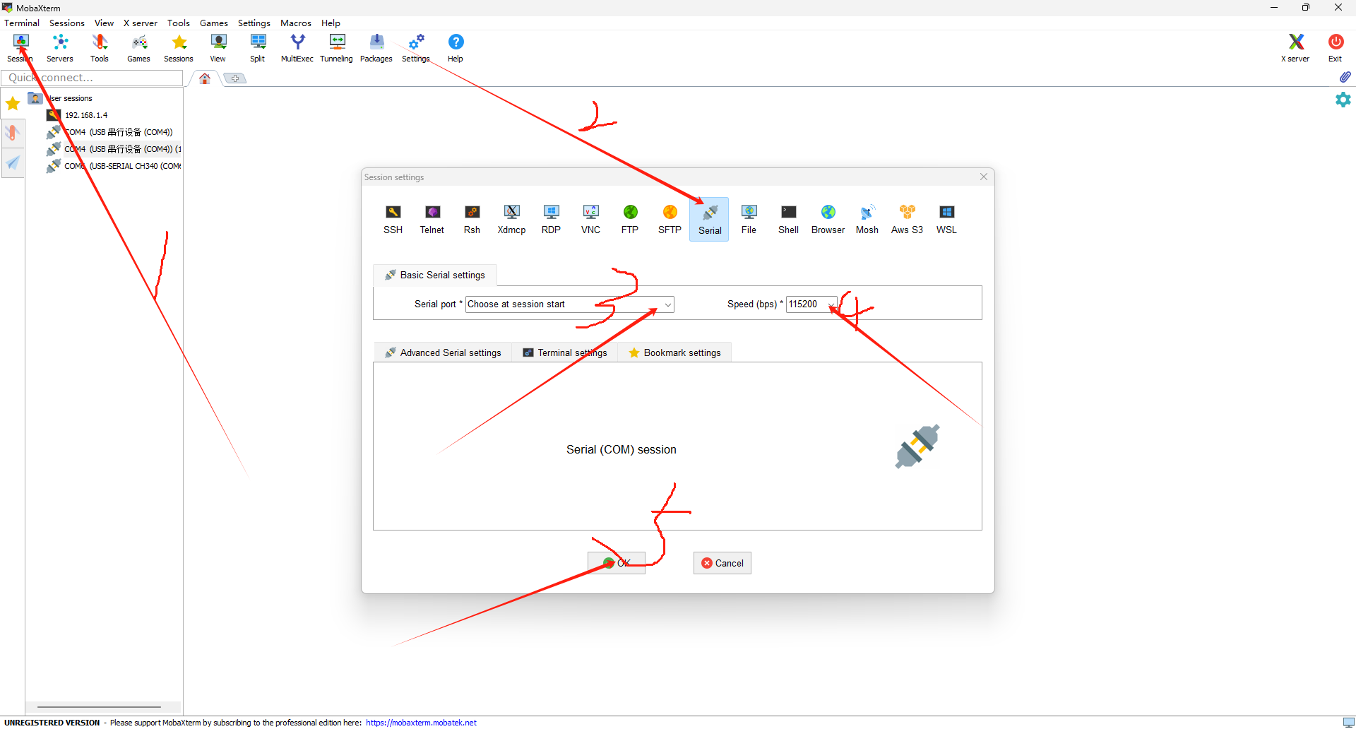Open the Packages toolbar icon
This screenshot has height=729, width=1356.
pos(376,48)
